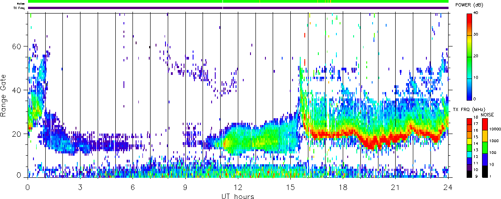501x199 pixels.
Task: Select the cyan swatch in the TX FRQ legend
Action: pyautogui.click(x=469, y=155)
